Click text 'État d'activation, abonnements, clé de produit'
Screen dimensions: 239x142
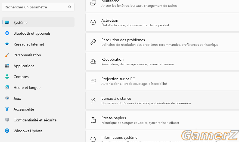[x=135, y=25]
